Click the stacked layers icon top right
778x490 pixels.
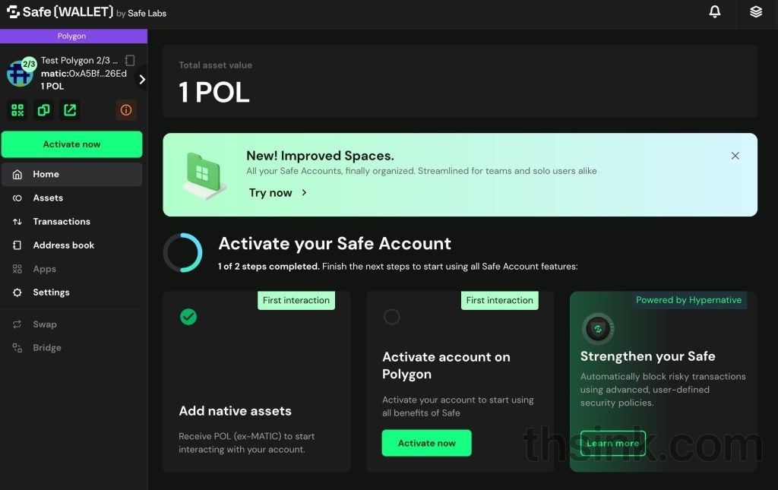pyautogui.click(x=755, y=12)
